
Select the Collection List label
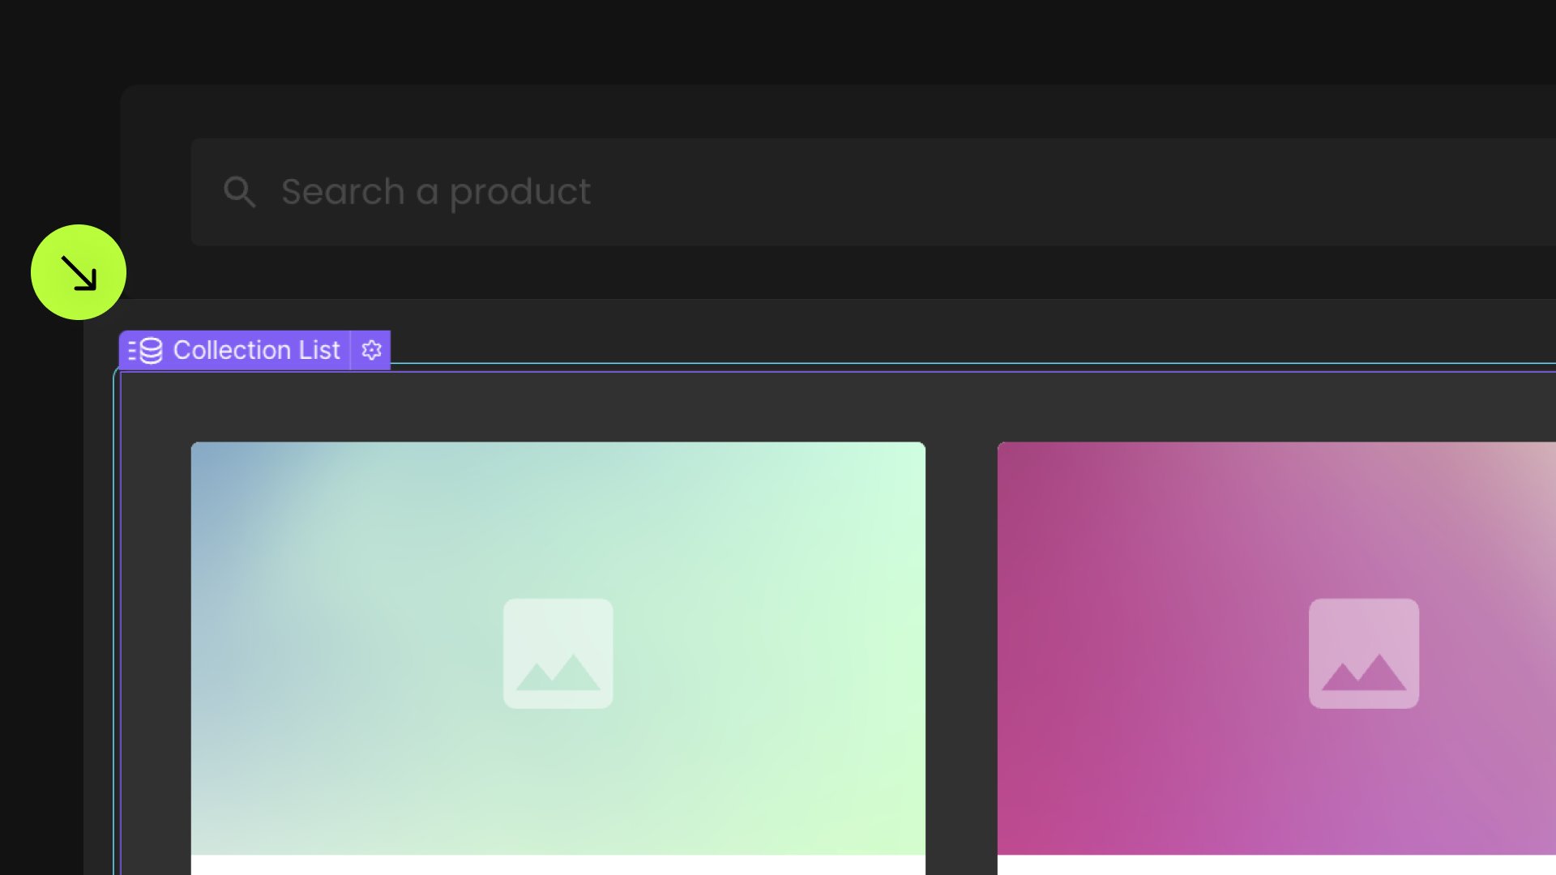tap(256, 350)
